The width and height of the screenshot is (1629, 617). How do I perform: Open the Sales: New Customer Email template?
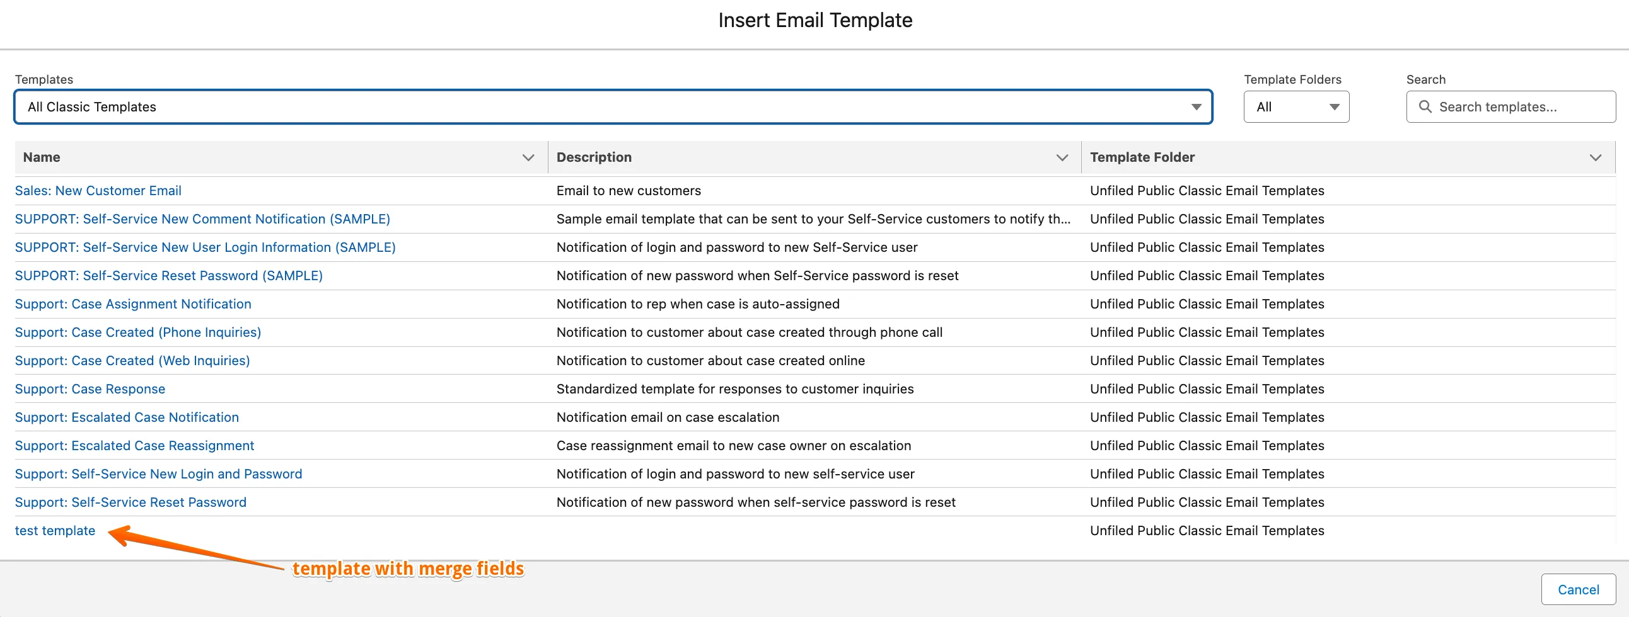click(x=98, y=191)
